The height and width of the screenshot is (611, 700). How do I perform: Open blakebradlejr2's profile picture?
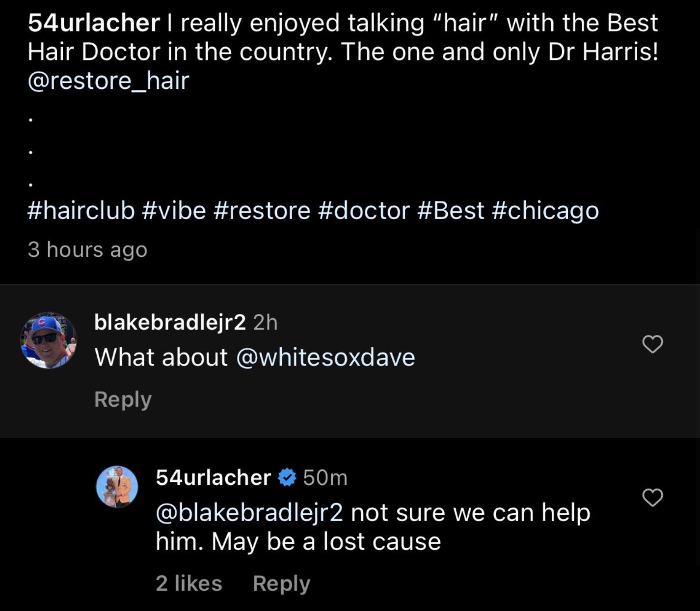coord(49,340)
